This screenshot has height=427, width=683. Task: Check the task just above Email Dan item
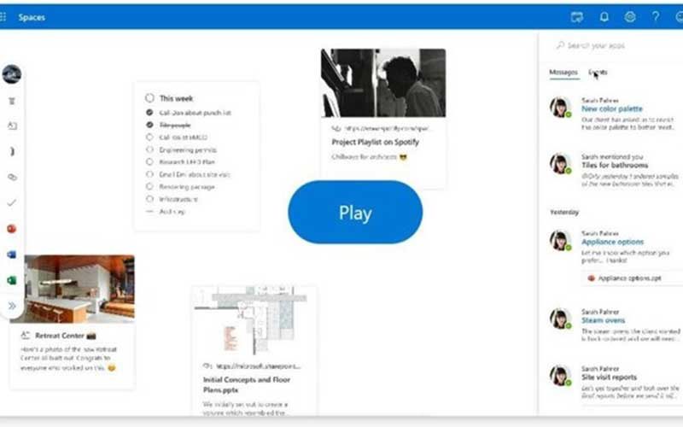149,161
